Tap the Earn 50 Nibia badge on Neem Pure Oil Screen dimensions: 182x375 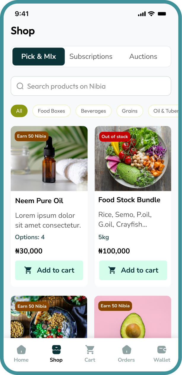pos(32,136)
